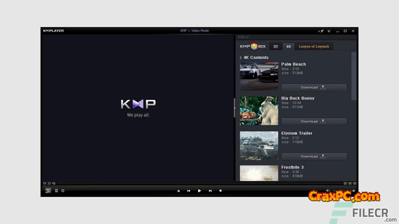Click the 4K Contents heading
Screen dimensions: 399x224
click(256, 58)
